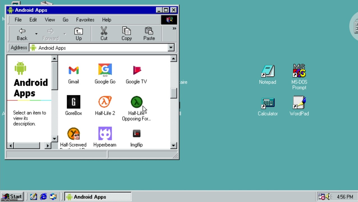The image size is (358, 202).
Task: Click the Back toolbar button
Action: [x=22, y=34]
